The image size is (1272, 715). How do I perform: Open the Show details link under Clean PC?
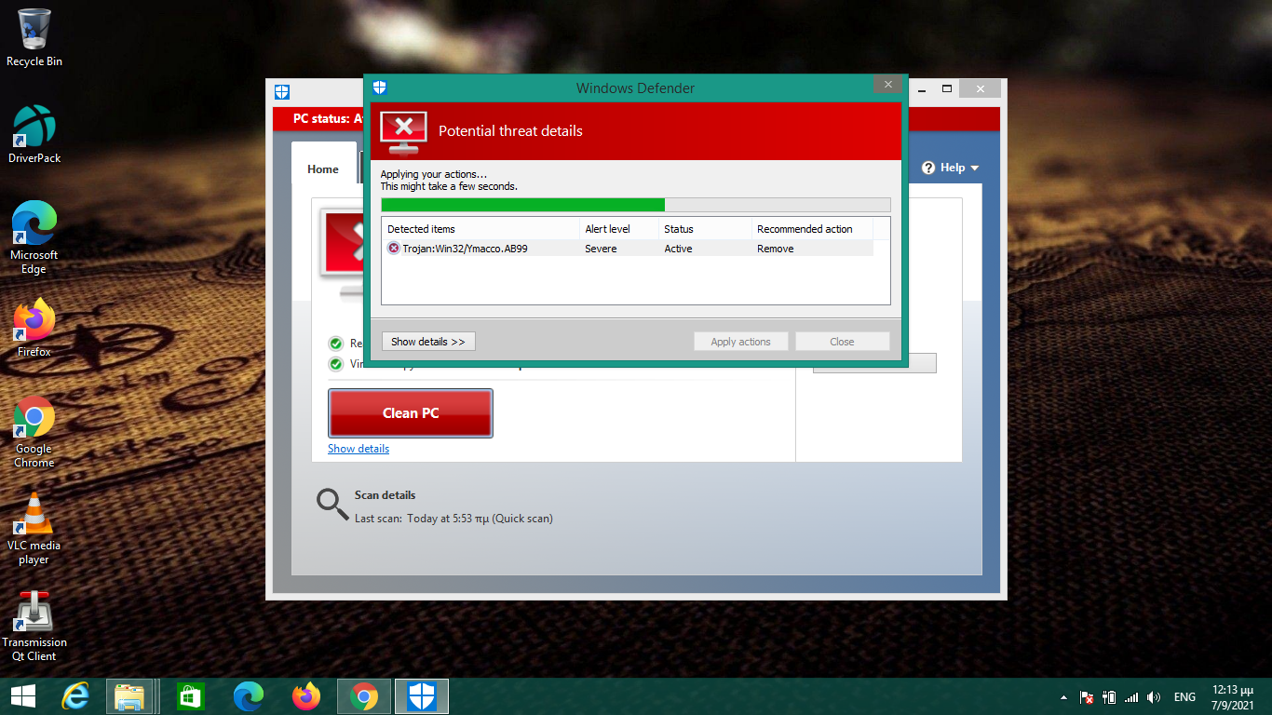(359, 449)
